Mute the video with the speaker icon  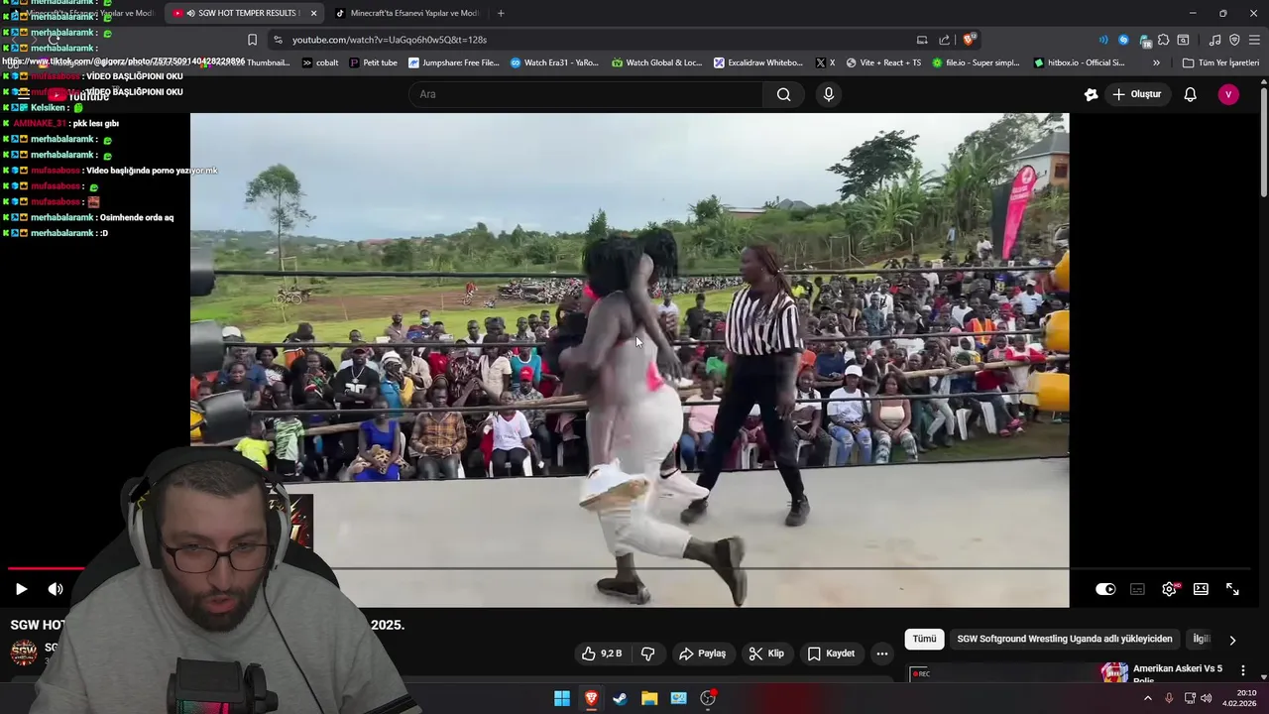pyautogui.click(x=56, y=589)
